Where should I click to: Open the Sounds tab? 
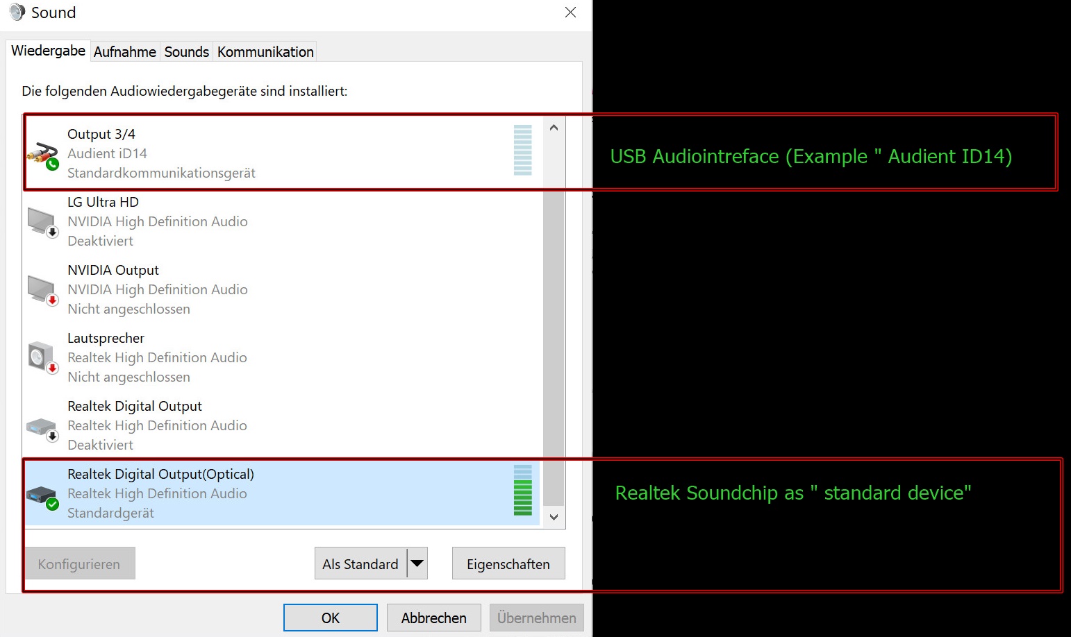click(x=186, y=52)
